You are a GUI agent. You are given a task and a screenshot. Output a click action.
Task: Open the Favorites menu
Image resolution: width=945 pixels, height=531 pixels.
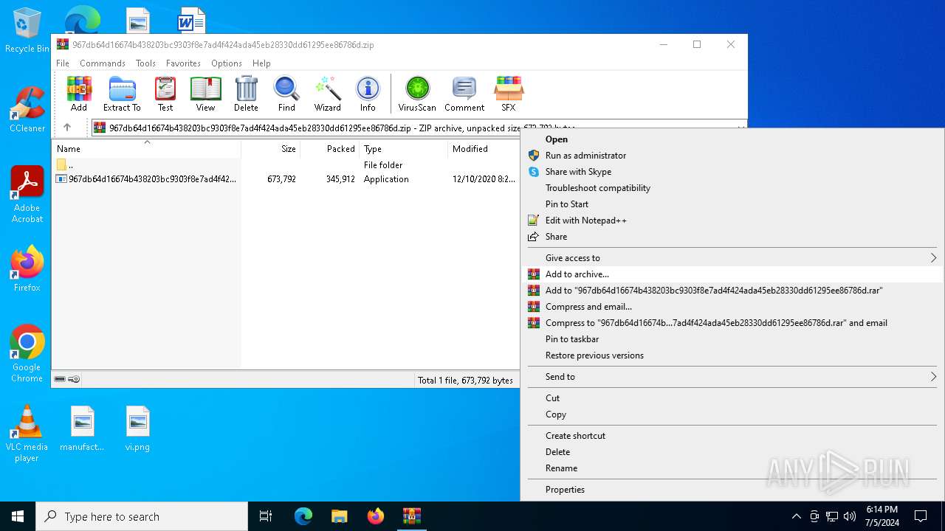(183, 63)
